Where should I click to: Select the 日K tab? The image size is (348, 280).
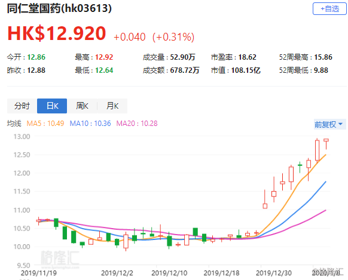pos(52,106)
